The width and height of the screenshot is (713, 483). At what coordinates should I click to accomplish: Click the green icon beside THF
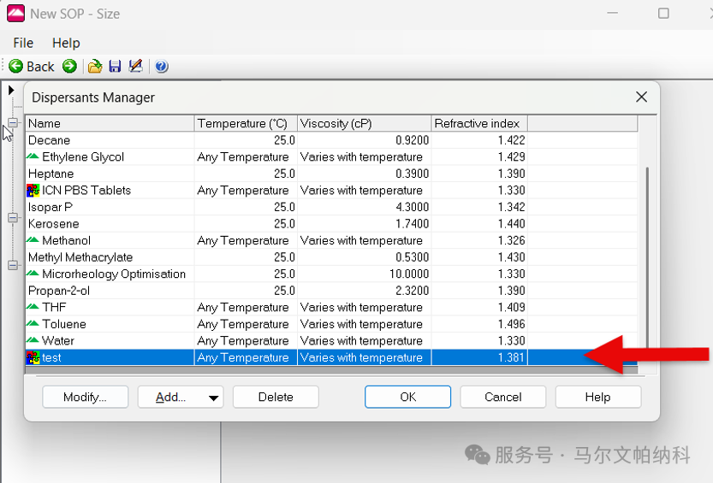pyautogui.click(x=33, y=307)
